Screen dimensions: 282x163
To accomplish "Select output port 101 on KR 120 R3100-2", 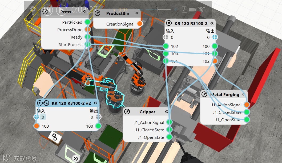I will [x=215, y=53].
